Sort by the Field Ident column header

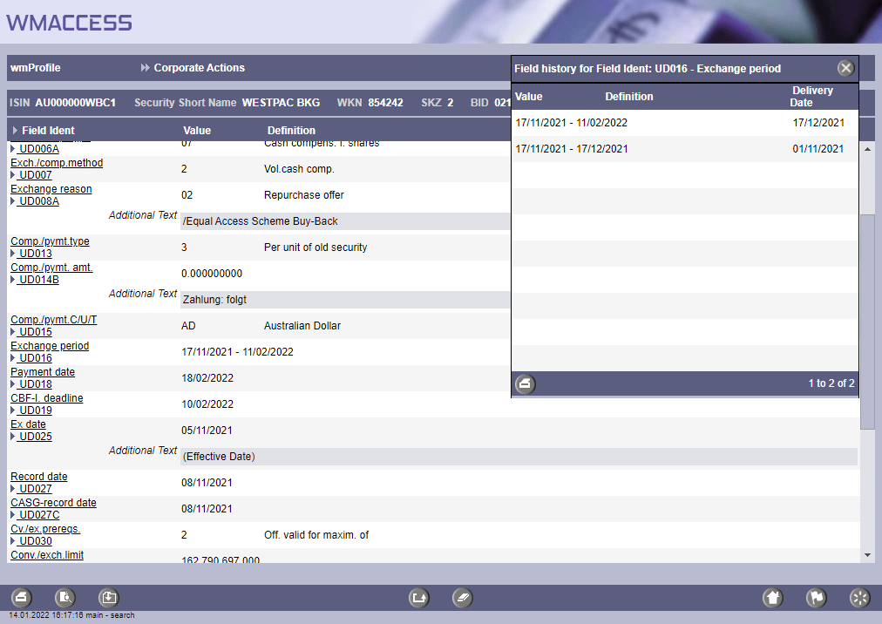click(x=48, y=131)
